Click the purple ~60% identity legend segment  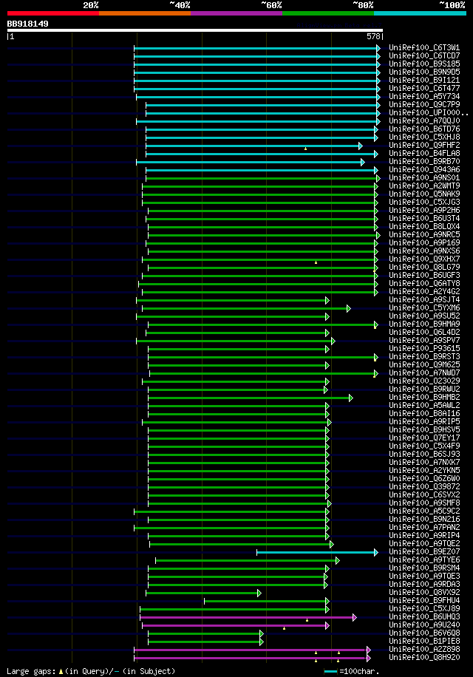tap(236, 13)
